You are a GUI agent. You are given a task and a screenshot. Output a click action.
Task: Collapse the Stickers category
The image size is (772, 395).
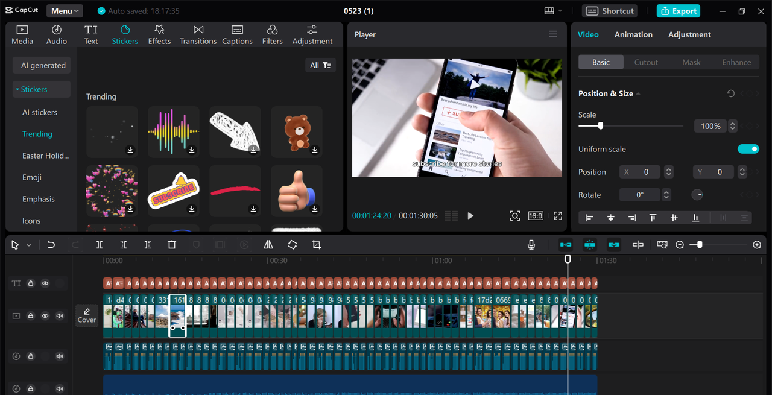point(42,89)
